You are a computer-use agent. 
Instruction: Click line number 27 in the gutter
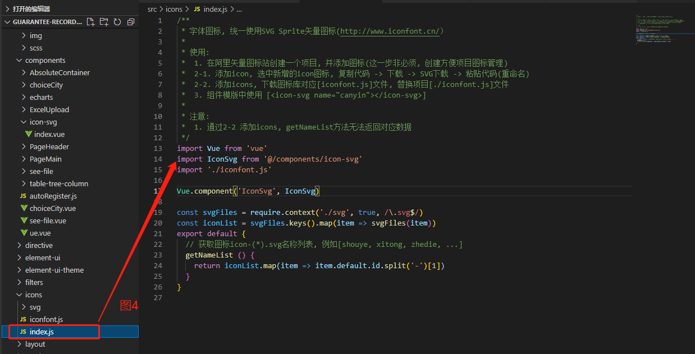[158, 298]
